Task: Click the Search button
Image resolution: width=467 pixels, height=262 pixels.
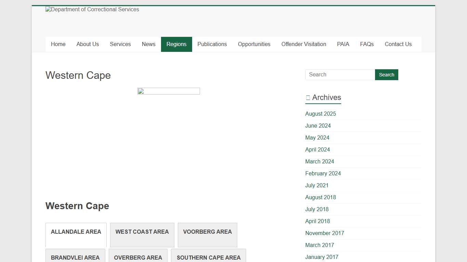Action: 386,75
